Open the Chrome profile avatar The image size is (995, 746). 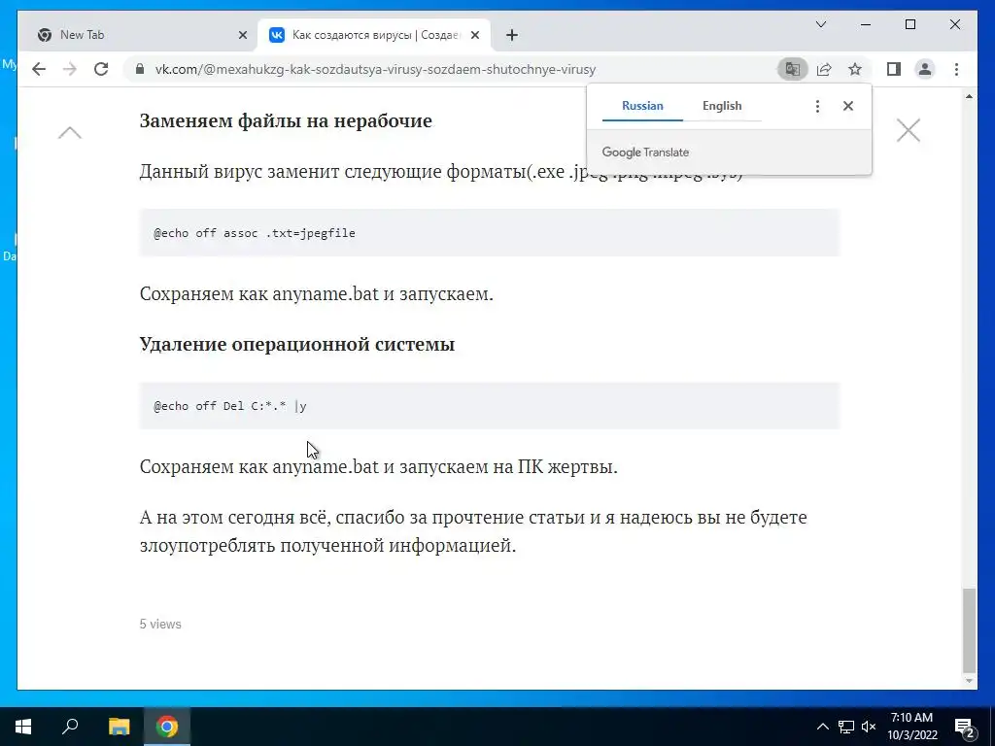point(925,69)
